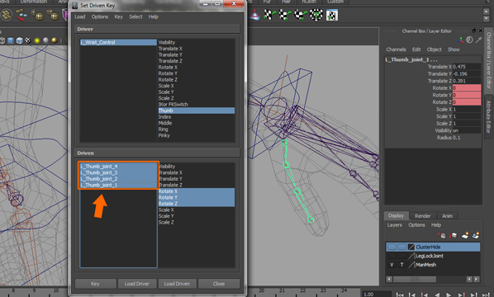Click the grey sphere viewport icon
494x297 pixels.
click(x=45, y=40)
